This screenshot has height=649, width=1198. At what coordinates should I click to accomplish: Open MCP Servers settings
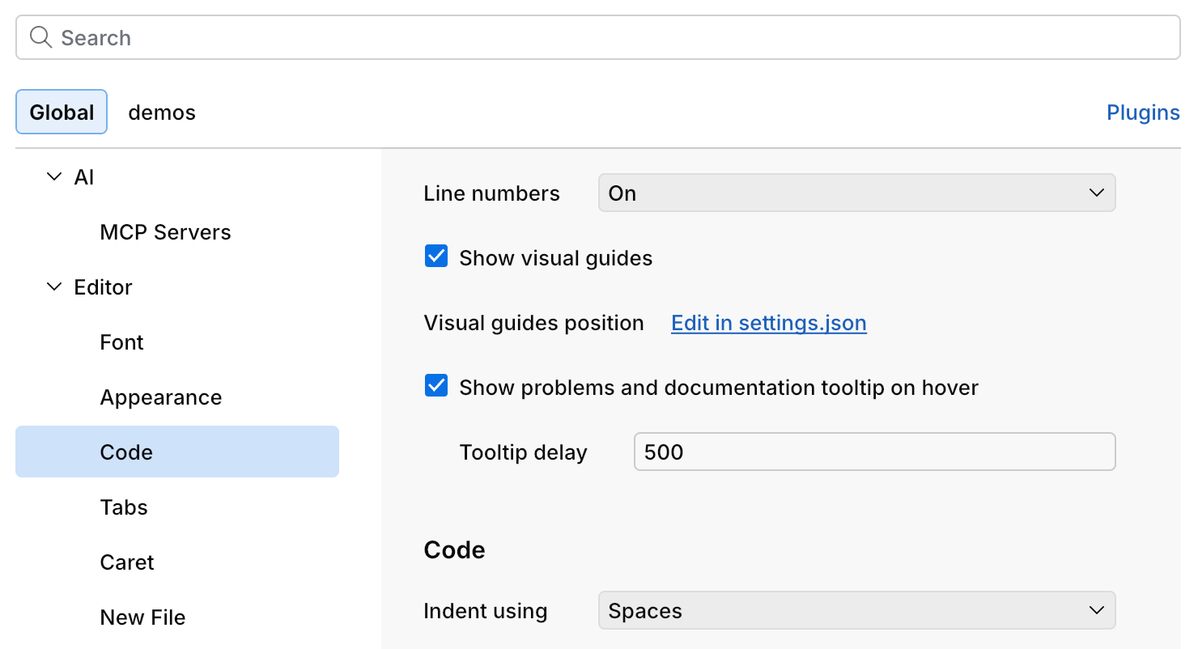click(x=165, y=232)
